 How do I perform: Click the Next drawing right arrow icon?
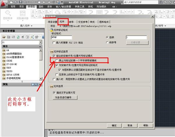[49, 2]
